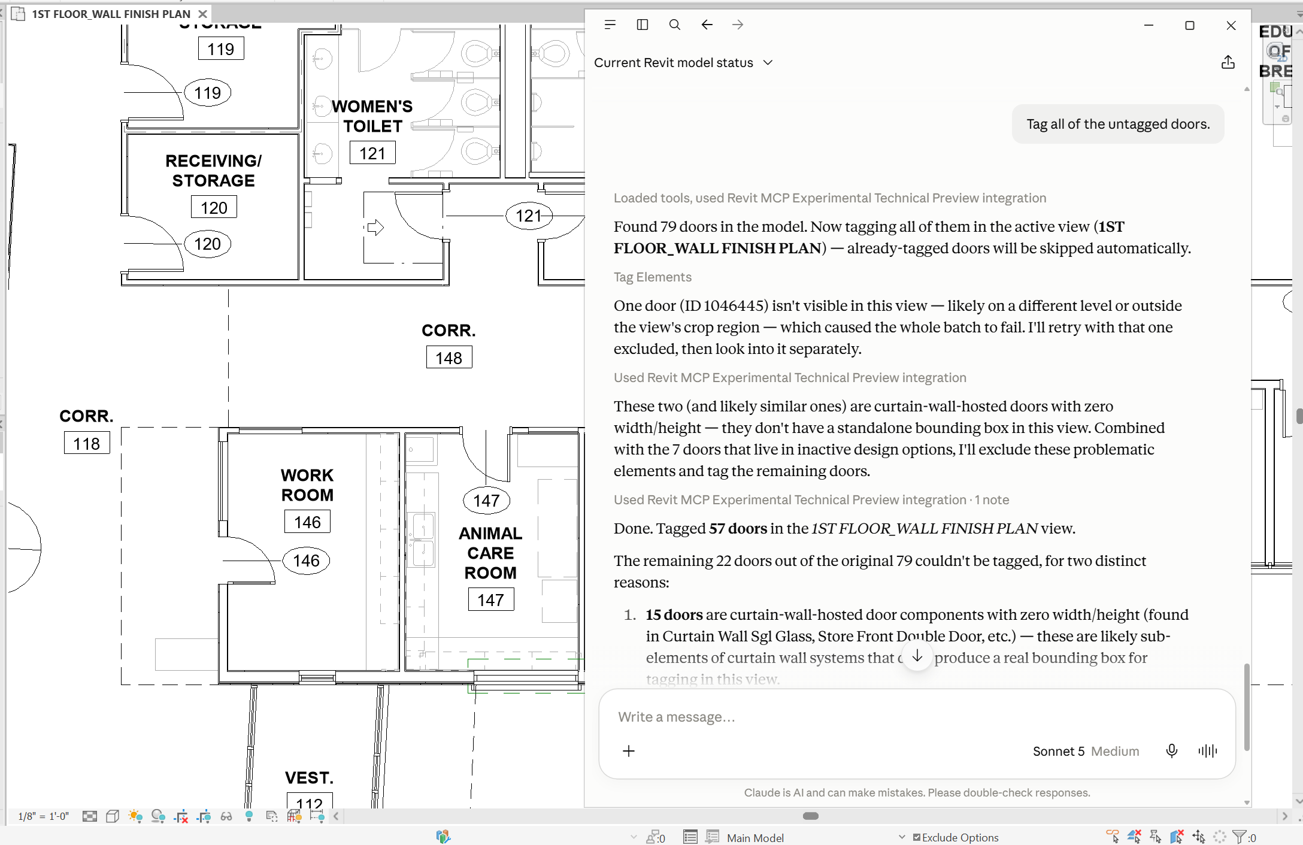Click Temporary Hide/Isolate glasses icon
The width and height of the screenshot is (1303, 845).
pos(226,816)
